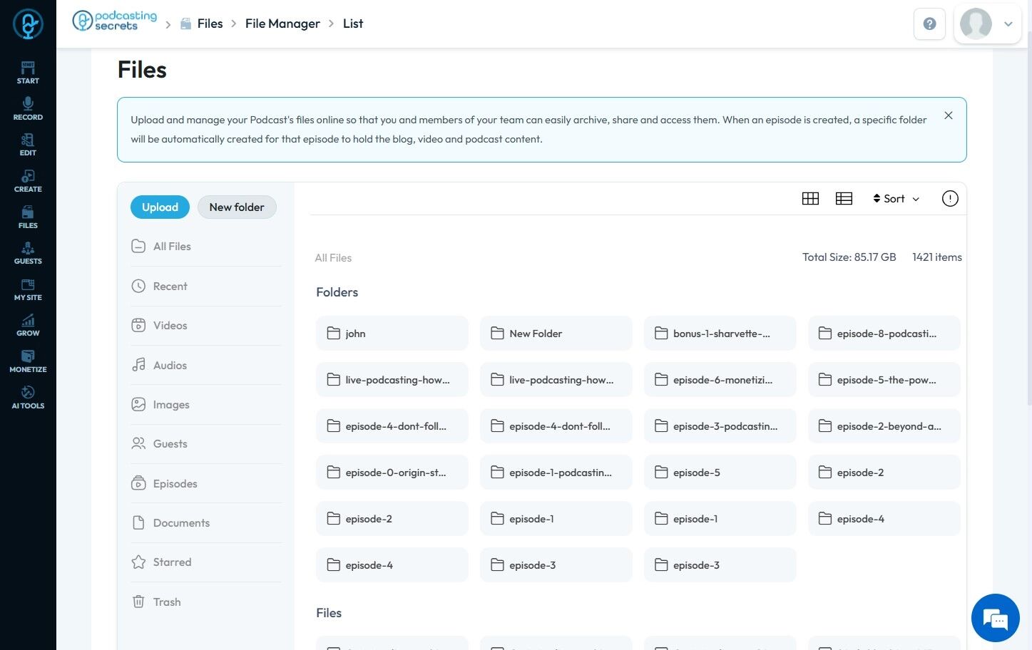
Task: Open the episode-1-podcastin... folder
Action: point(556,473)
